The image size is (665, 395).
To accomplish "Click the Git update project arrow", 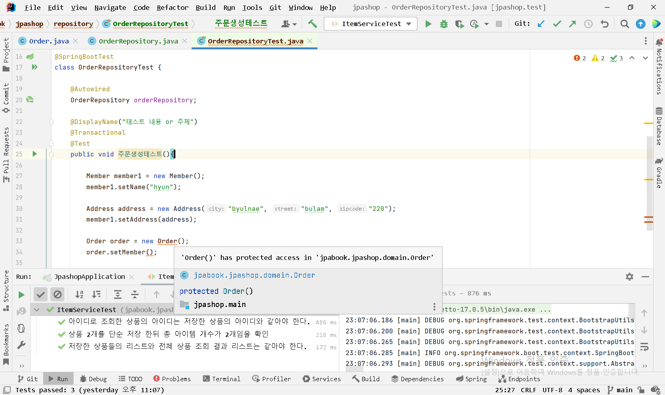I will 541,24.
